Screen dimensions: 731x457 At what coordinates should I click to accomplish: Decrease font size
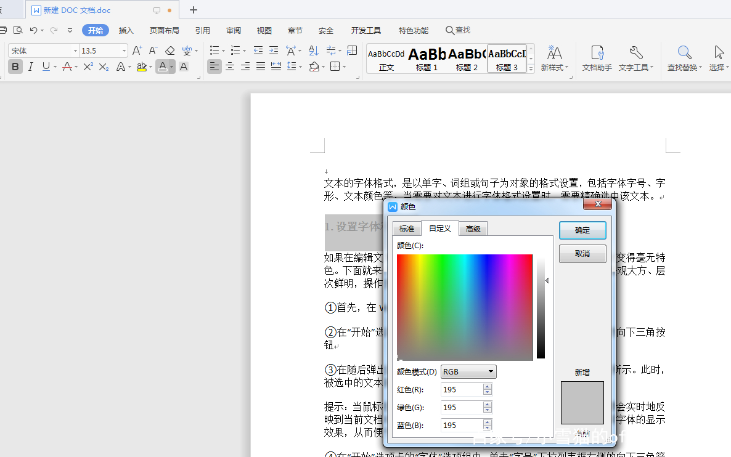tap(153, 51)
